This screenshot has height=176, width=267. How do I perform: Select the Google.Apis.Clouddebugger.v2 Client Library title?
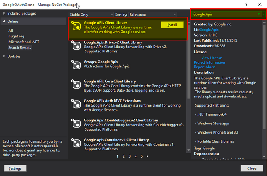pos(121,120)
